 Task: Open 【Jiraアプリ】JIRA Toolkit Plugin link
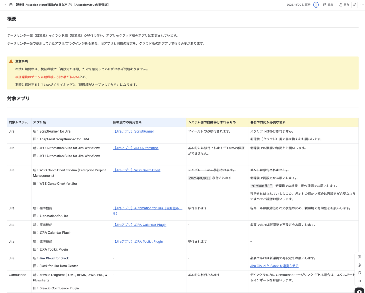click(x=138, y=241)
